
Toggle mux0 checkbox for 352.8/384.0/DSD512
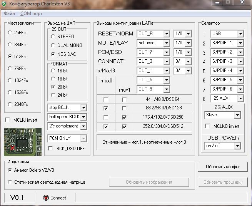tap(106, 127)
